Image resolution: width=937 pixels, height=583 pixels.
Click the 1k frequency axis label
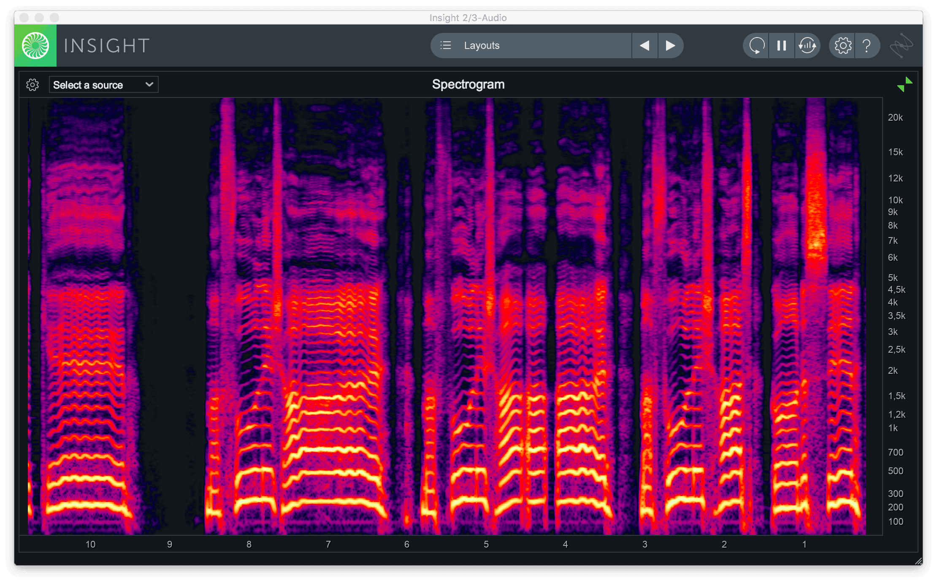coord(893,428)
